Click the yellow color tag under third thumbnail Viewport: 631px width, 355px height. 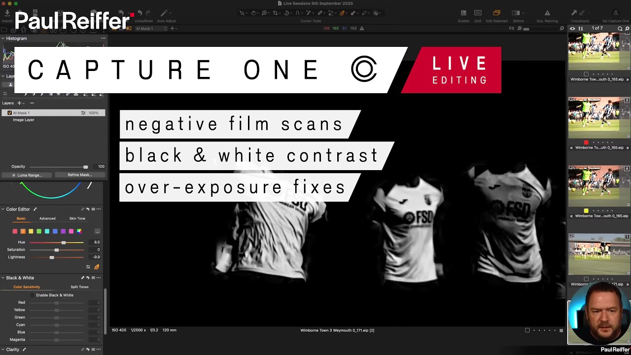pyautogui.click(x=586, y=211)
